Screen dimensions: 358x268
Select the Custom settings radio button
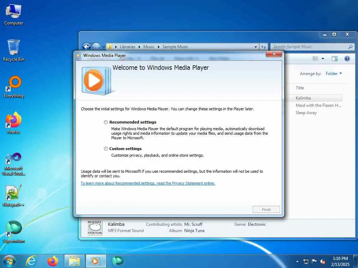pyautogui.click(x=106, y=149)
